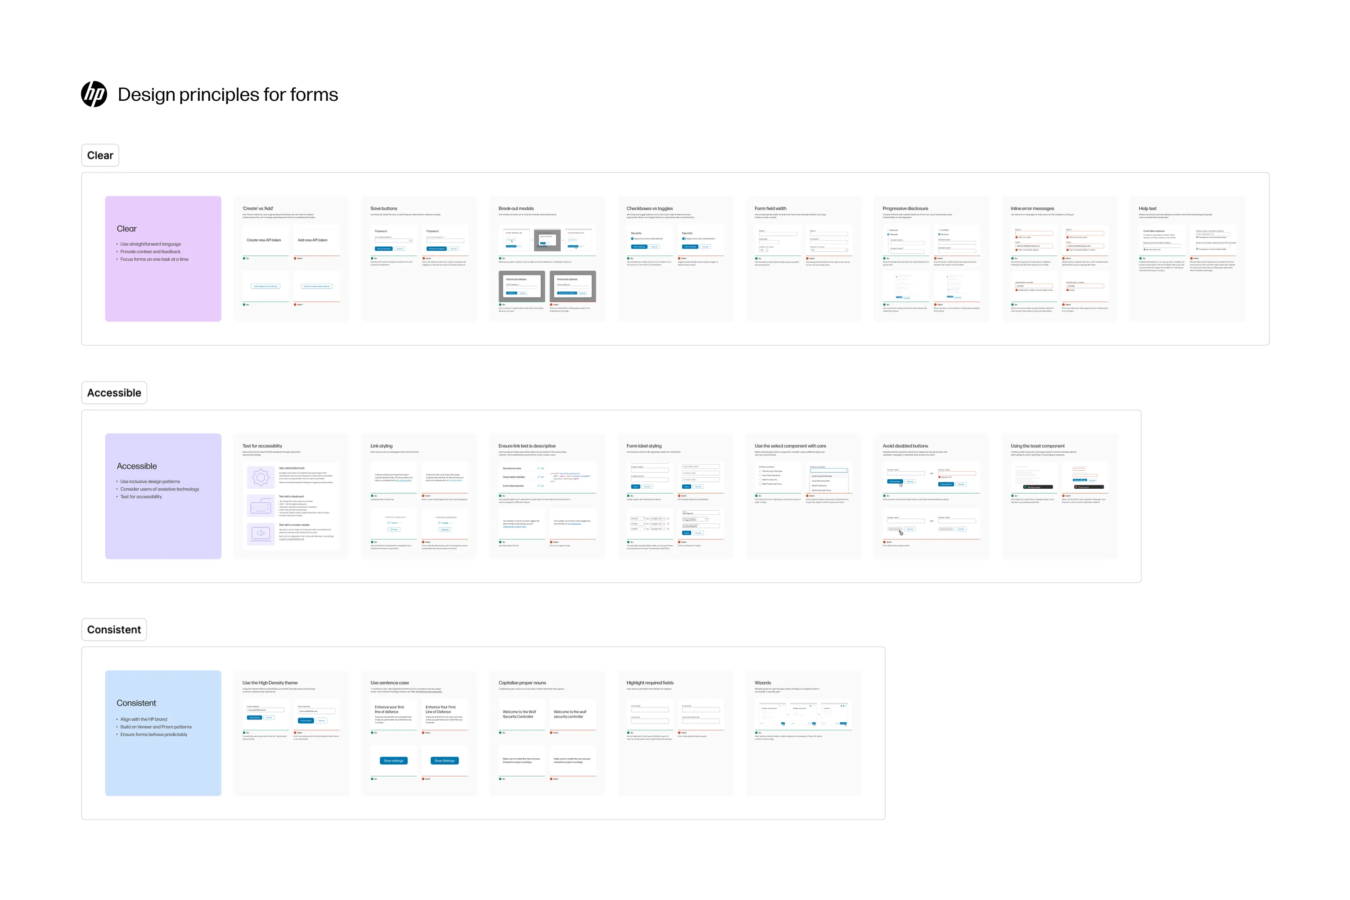
Task: Click 'Welcome to the Wolf Security Controller' text
Action: pos(519,714)
